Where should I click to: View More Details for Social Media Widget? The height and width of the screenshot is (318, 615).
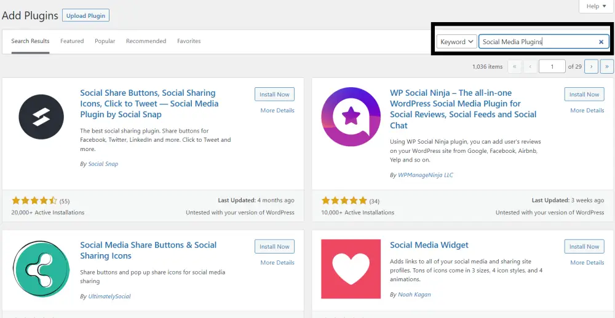point(587,262)
